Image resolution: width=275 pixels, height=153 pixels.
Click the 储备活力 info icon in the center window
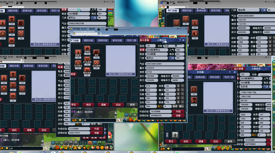click(x=182, y=76)
